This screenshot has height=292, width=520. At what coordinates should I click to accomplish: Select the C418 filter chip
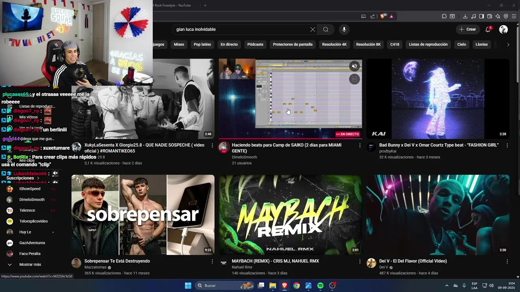(395, 45)
